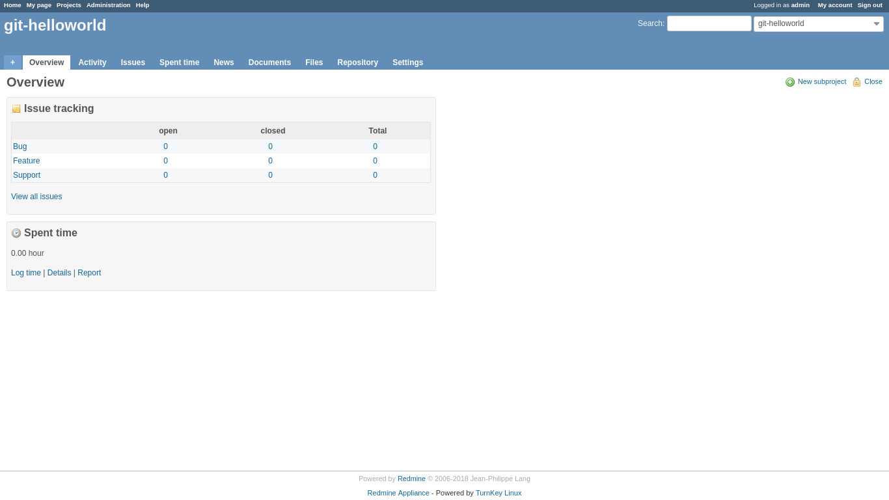Click the Search input field
The image size is (889, 500).
point(709,23)
